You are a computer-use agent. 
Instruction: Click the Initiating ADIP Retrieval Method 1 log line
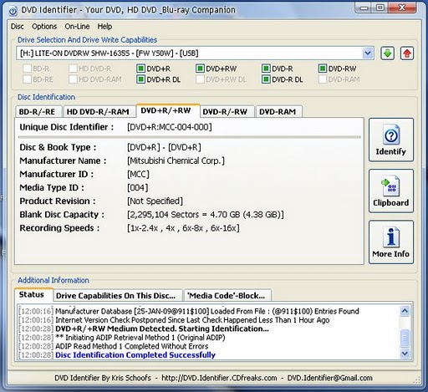click(140, 338)
